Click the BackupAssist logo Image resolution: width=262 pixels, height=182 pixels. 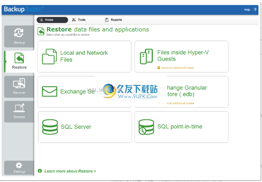coord(24,9)
